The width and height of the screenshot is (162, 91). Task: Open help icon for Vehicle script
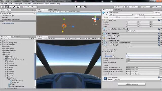click(x=159, y=36)
